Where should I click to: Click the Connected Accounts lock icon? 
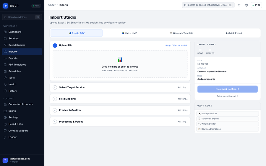[5, 105]
